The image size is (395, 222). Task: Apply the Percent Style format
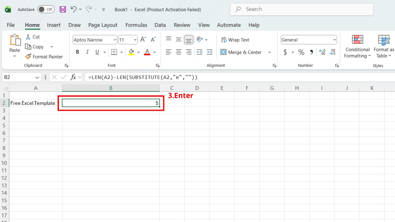coord(301,52)
